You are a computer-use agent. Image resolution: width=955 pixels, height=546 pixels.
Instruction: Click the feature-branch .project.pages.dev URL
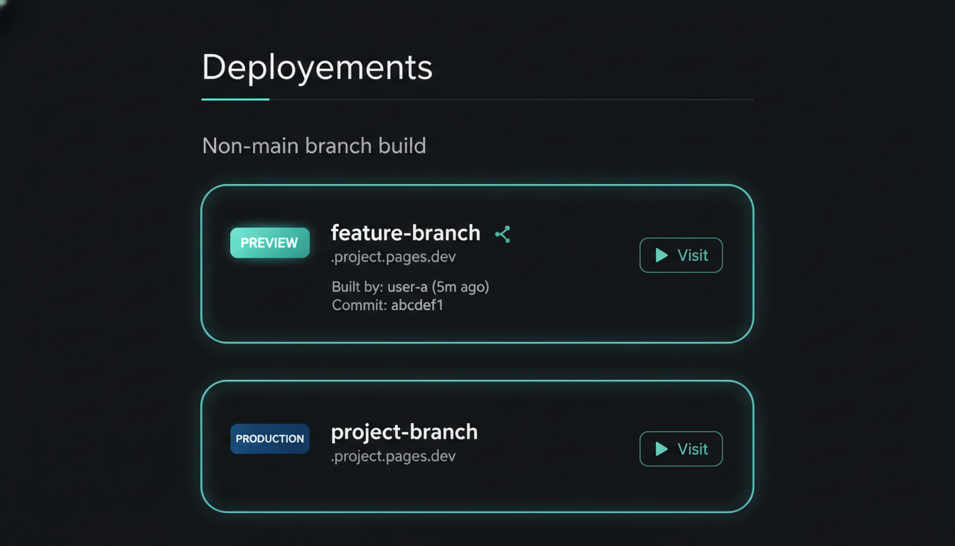pos(394,257)
